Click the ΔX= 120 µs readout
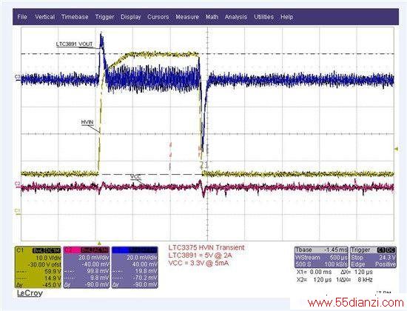Screen dimensions: 407x311 pyautogui.click(x=356, y=272)
